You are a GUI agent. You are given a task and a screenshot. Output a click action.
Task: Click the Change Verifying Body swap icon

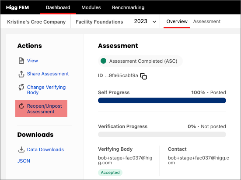21,87
